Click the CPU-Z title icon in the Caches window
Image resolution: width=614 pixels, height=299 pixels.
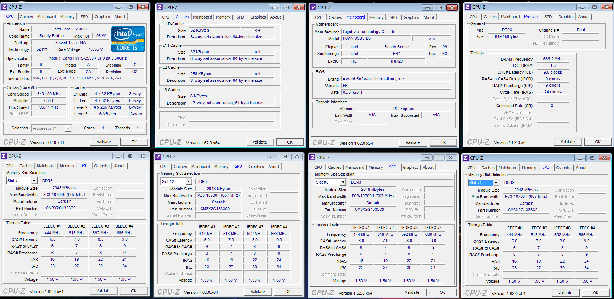pos(160,7)
